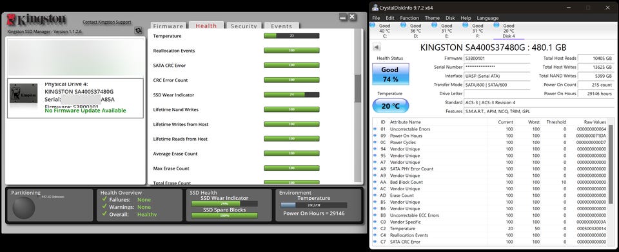Screen dimensions: 619x252
Task: Click the 20 °C temperature button
Action: pyautogui.click(x=391, y=105)
